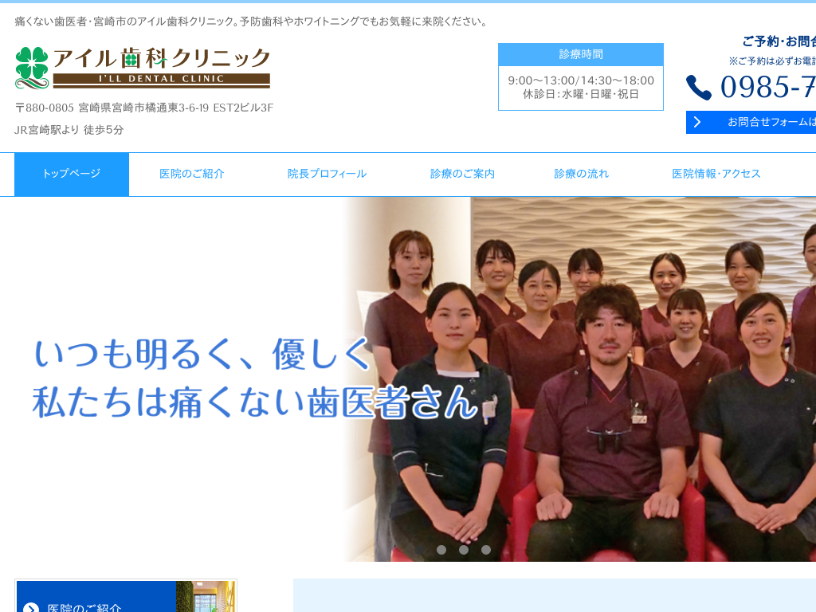816x612 pixels.
Task: Open the 診療のご案内 menu item
Action: click(462, 173)
